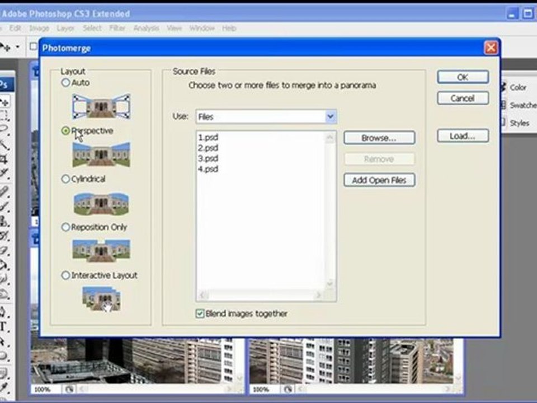Click the Load... button
537x403 pixels.
click(x=463, y=136)
